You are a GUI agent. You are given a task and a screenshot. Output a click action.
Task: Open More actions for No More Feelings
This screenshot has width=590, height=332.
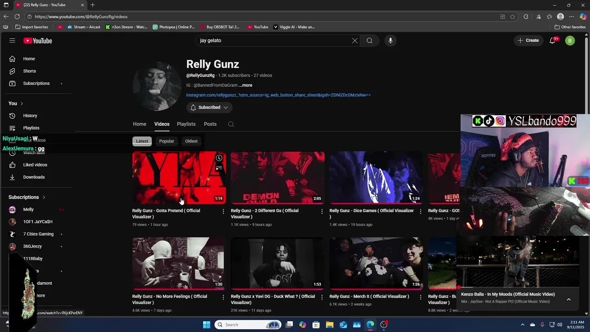[x=224, y=297]
